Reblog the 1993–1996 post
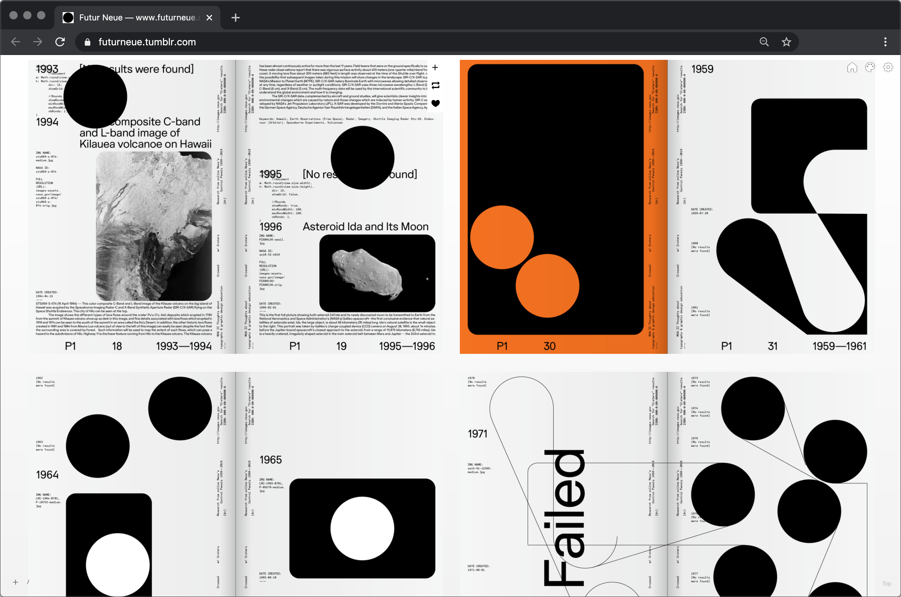Viewport: 901px width, 597px height. [435, 85]
